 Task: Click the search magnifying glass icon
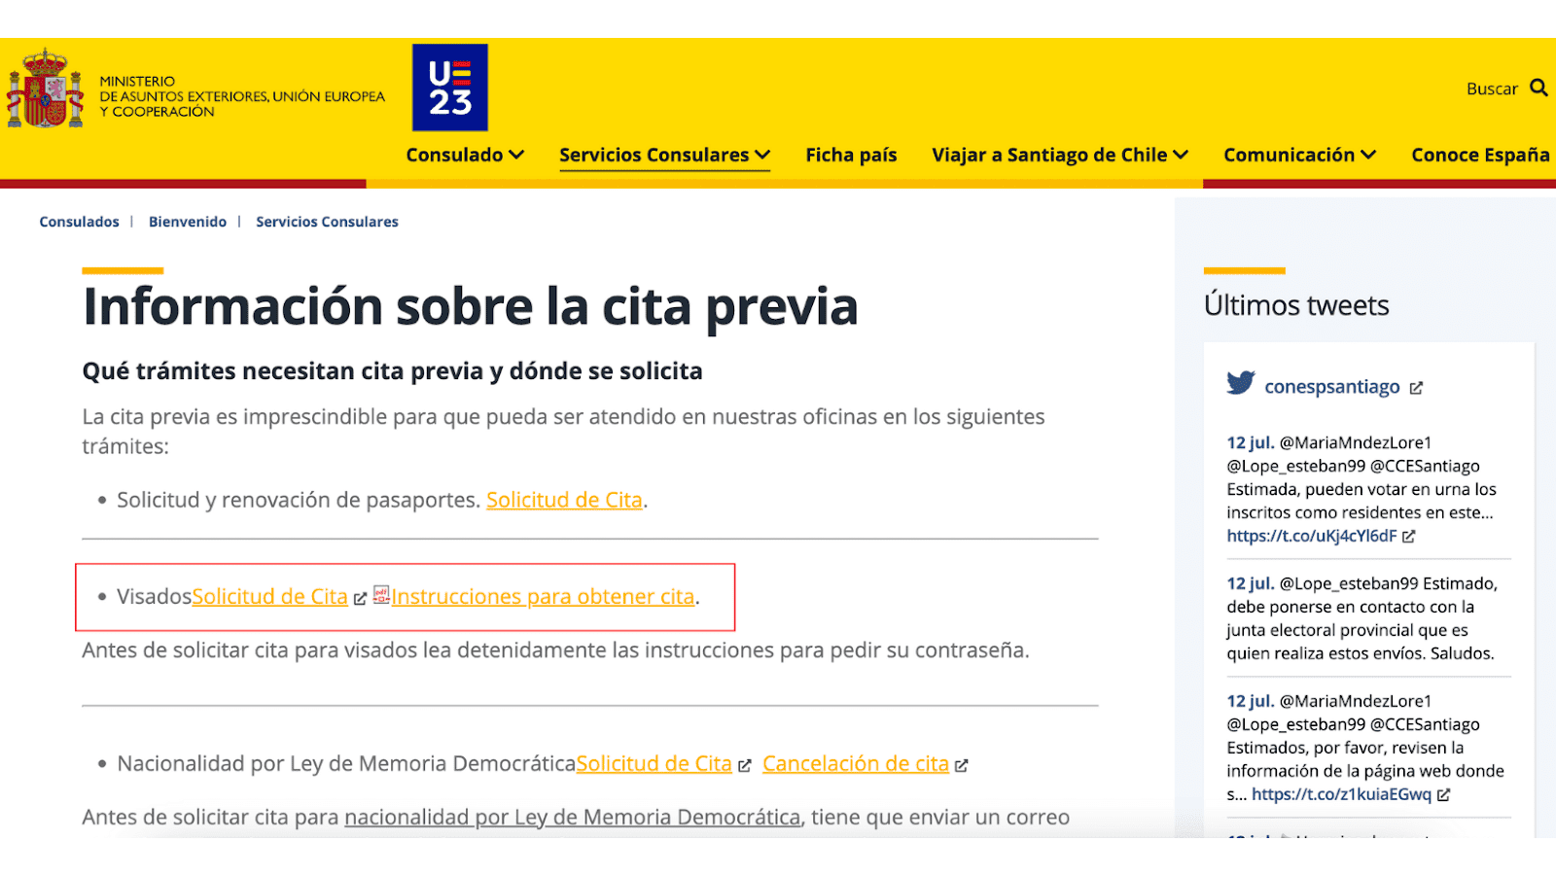[x=1538, y=88]
